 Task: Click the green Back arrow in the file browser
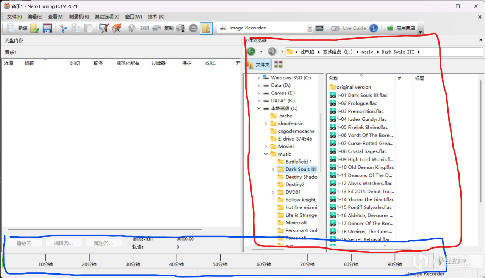pyautogui.click(x=251, y=51)
